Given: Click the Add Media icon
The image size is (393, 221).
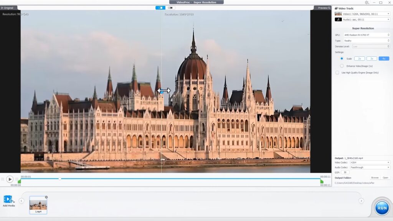Looking at the screenshot, I should click(9, 200).
